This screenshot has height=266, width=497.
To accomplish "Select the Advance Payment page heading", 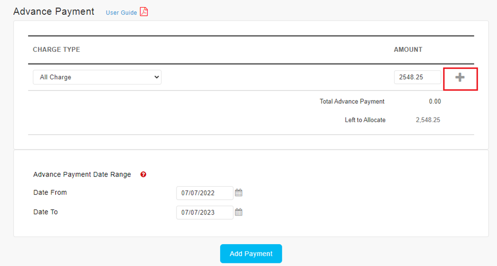I will point(54,12).
